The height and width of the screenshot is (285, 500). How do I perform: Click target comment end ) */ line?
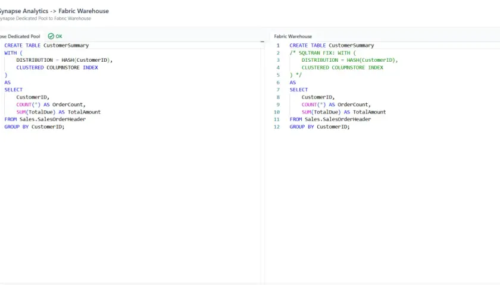(x=296, y=75)
